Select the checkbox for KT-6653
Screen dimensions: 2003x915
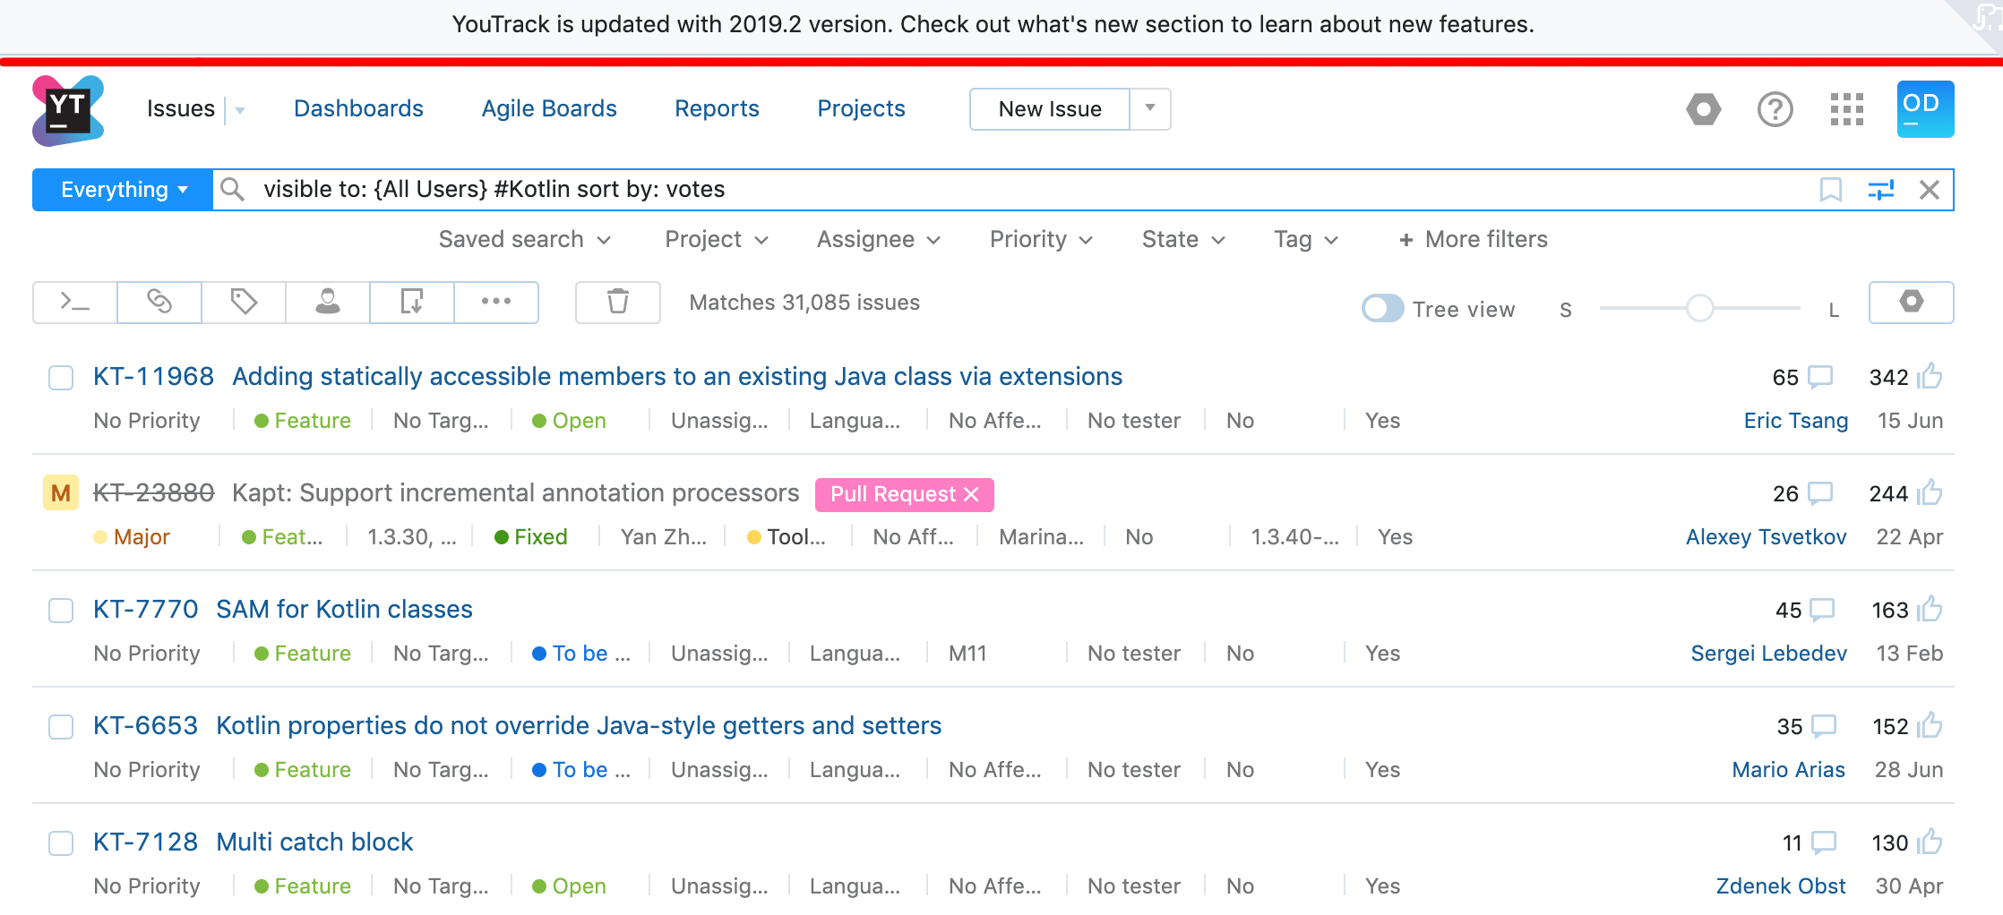(61, 727)
